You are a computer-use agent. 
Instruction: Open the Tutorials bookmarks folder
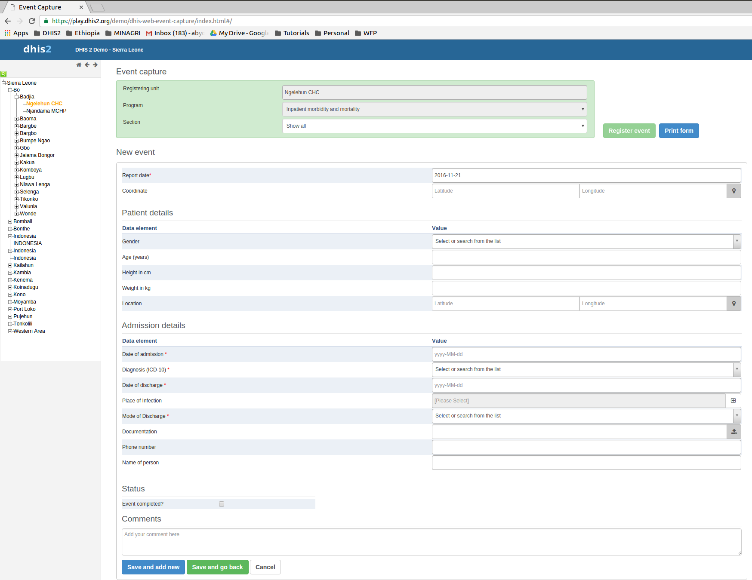292,33
